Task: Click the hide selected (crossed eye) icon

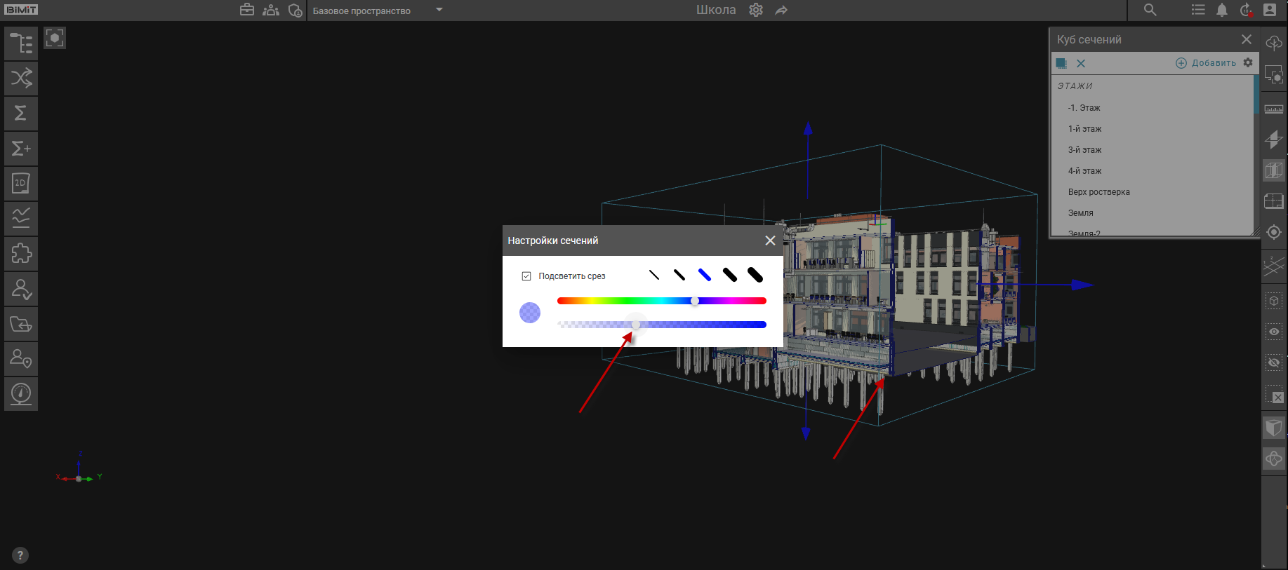Action: (1273, 362)
